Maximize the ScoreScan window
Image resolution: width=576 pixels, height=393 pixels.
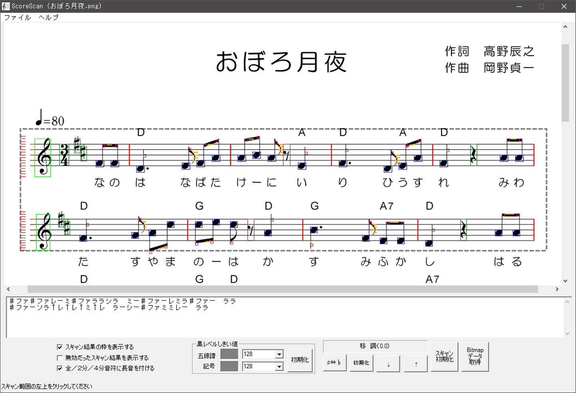542,6
